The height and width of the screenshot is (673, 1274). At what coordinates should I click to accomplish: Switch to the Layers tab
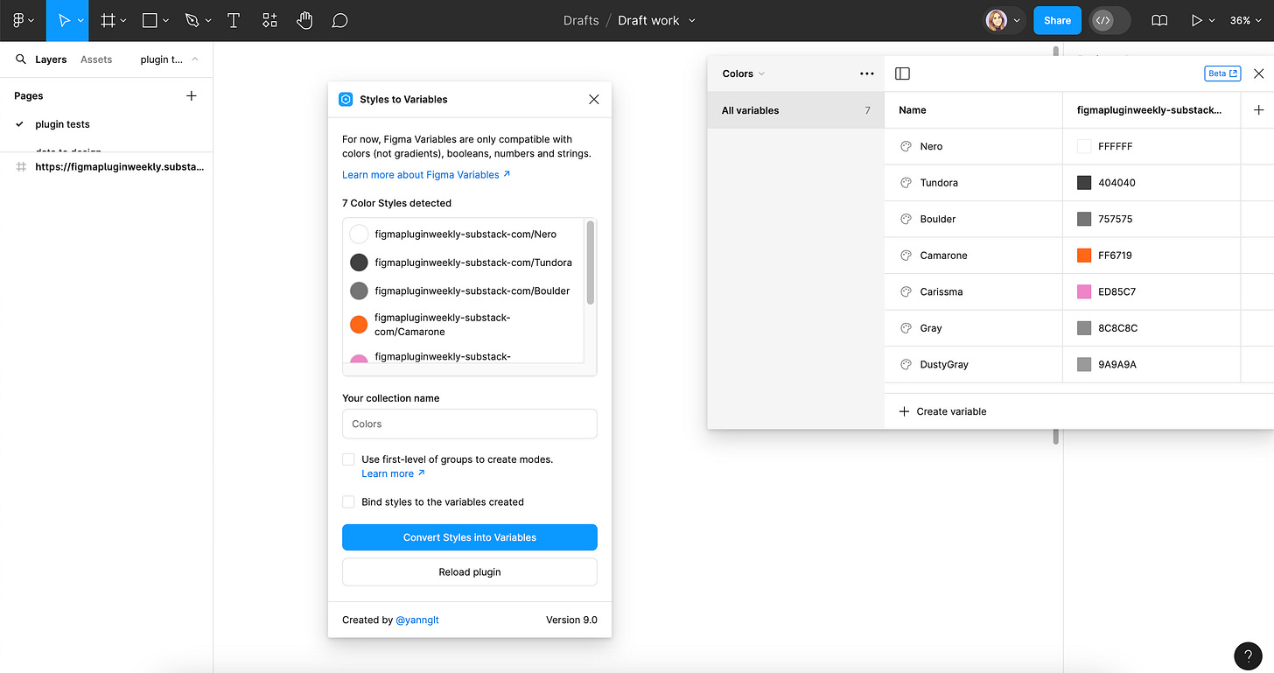pos(51,60)
